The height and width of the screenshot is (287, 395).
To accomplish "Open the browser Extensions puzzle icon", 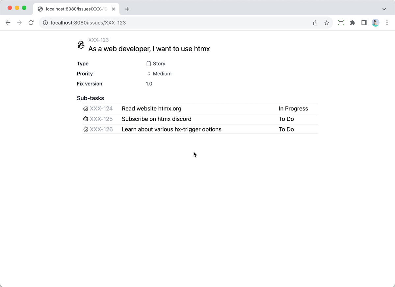I will click(x=353, y=23).
